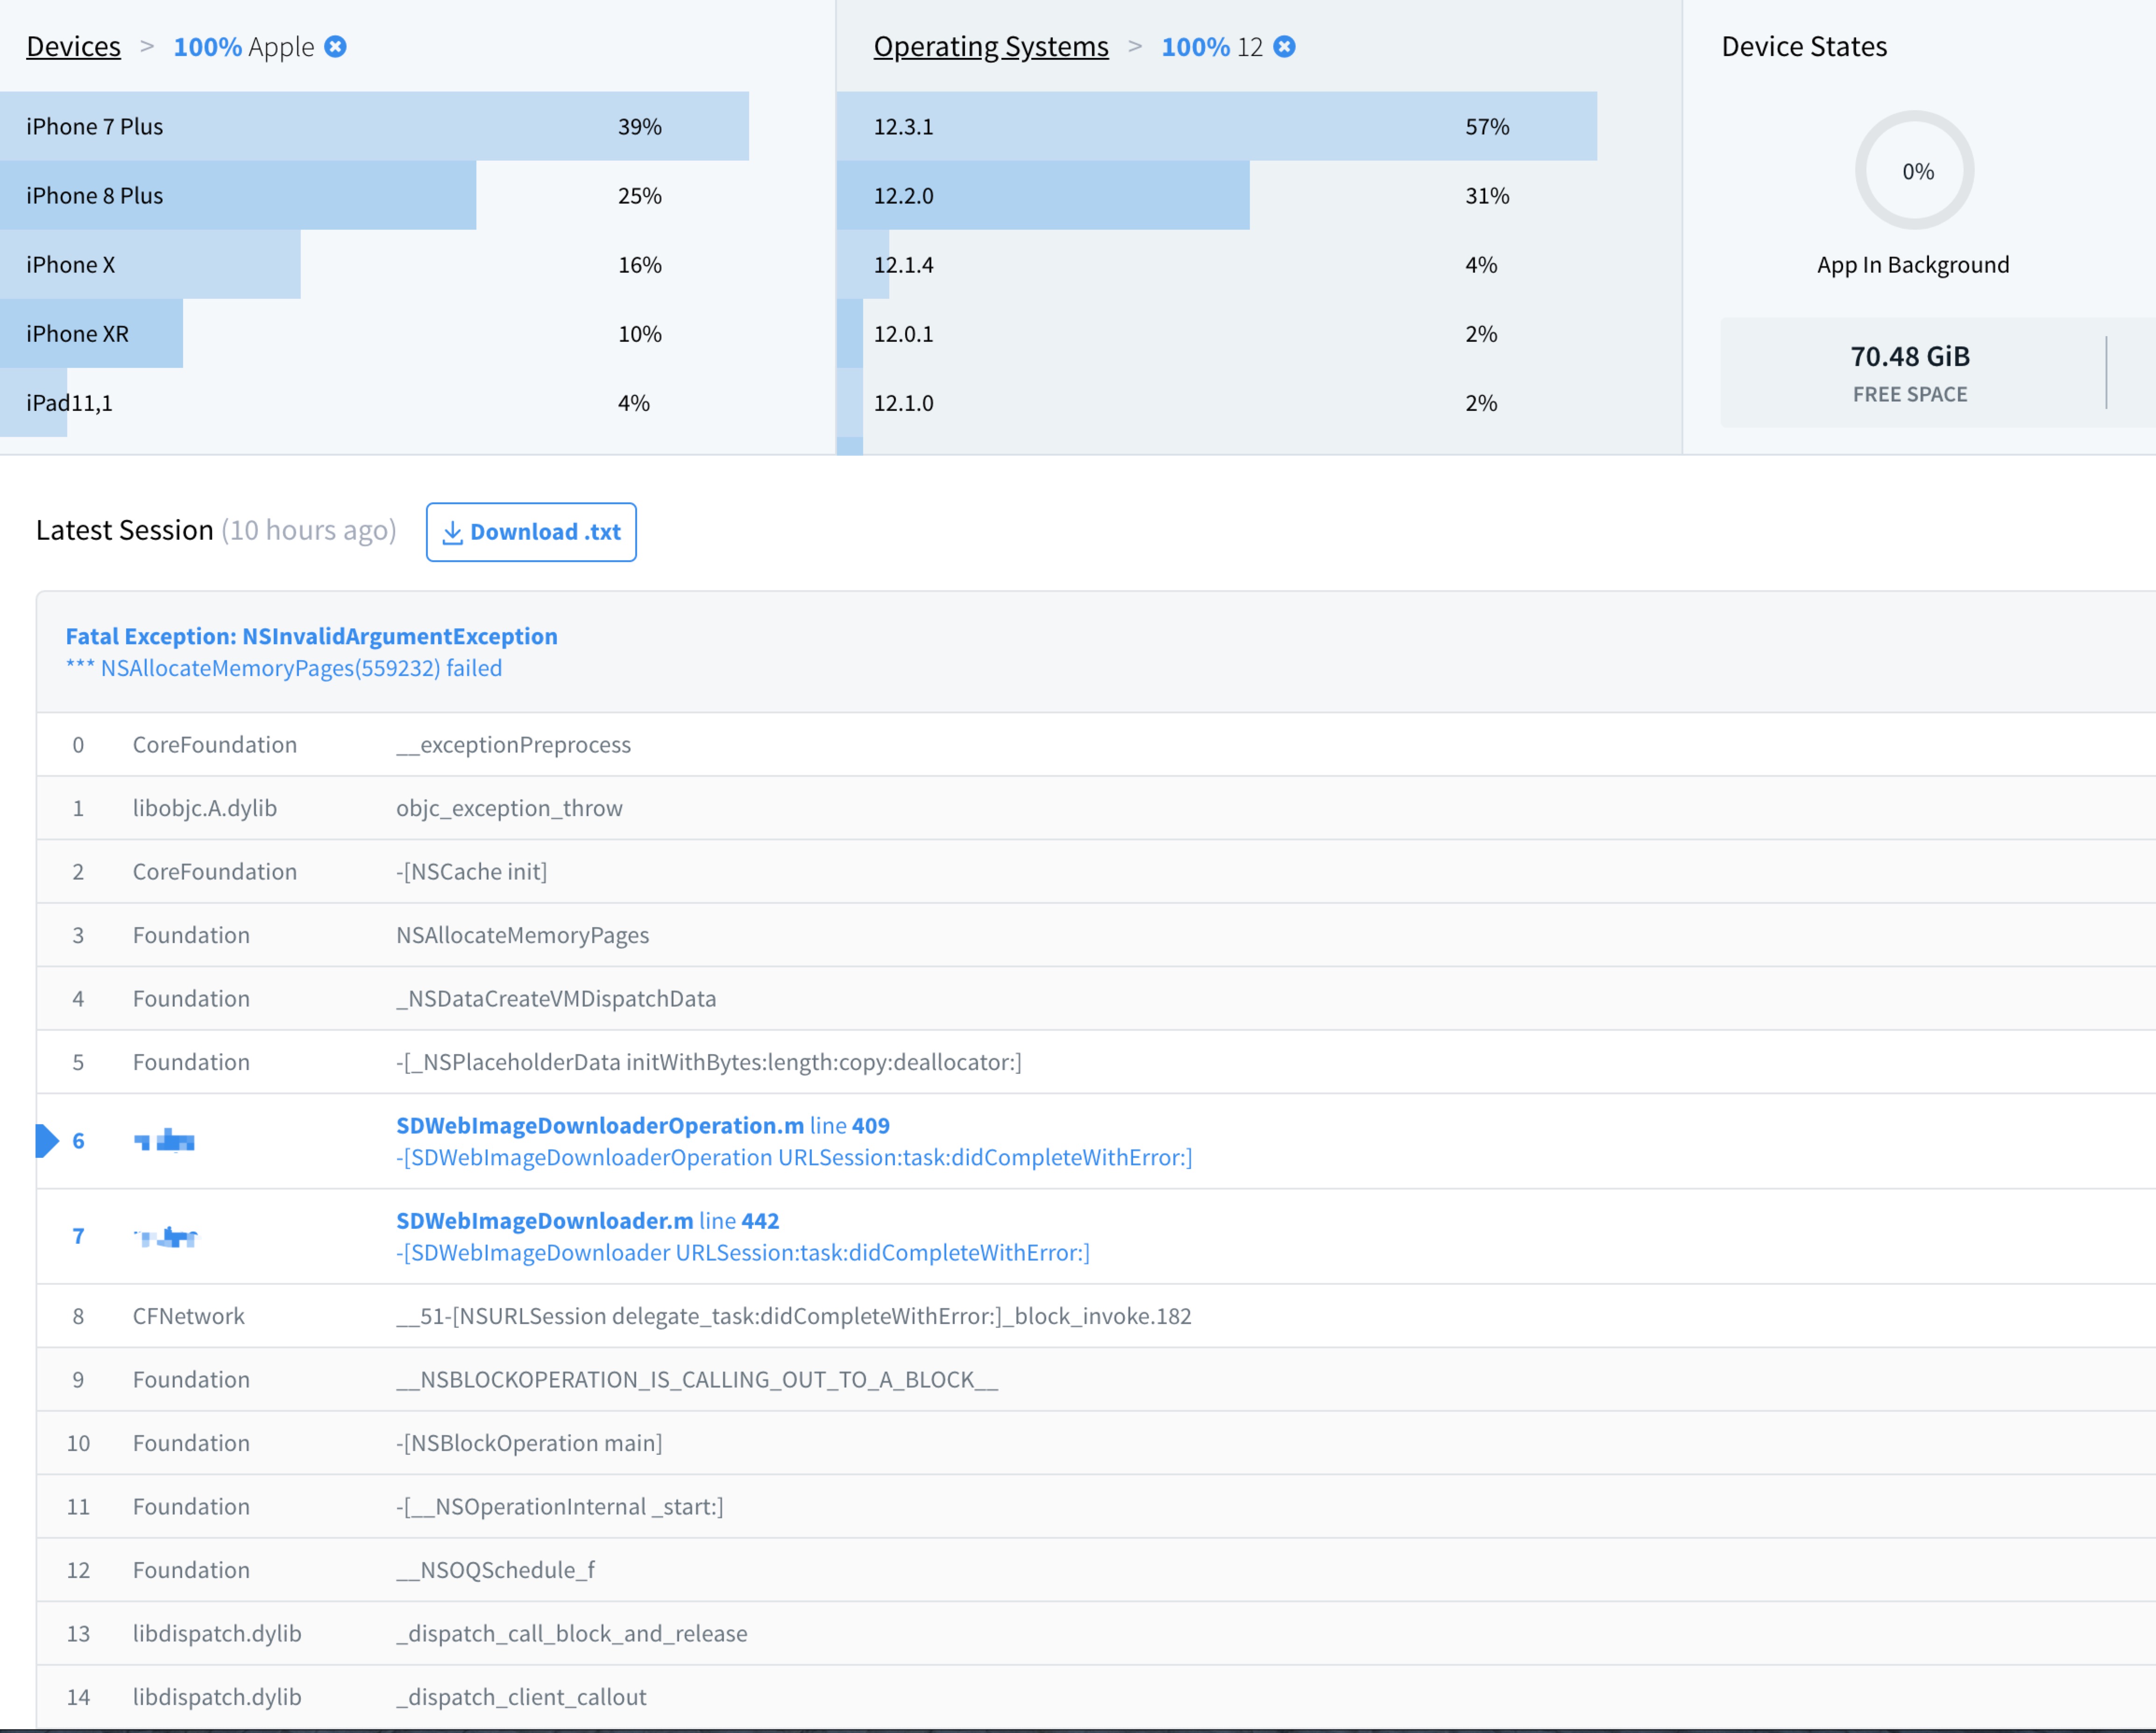Expand stack frame 6 with the blue triangle
The height and width of the screenshot is (1733, 2156).
(x=45, y=1141)
